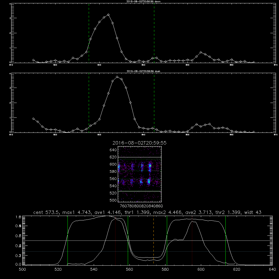This screenshot has width=279, height=279.
Task: Click bottom plot x-axis label 580
Action: coord(165,269)
